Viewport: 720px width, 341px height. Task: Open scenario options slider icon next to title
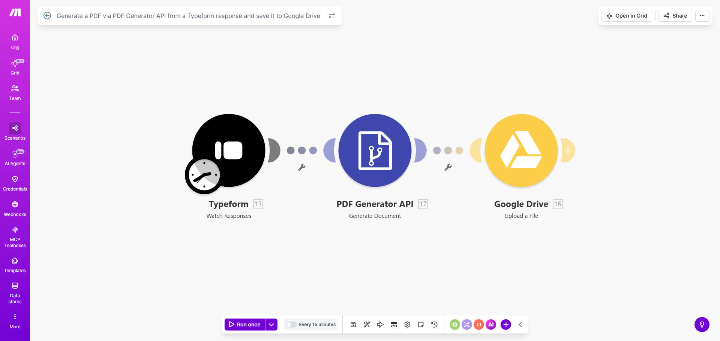(332, 16)
